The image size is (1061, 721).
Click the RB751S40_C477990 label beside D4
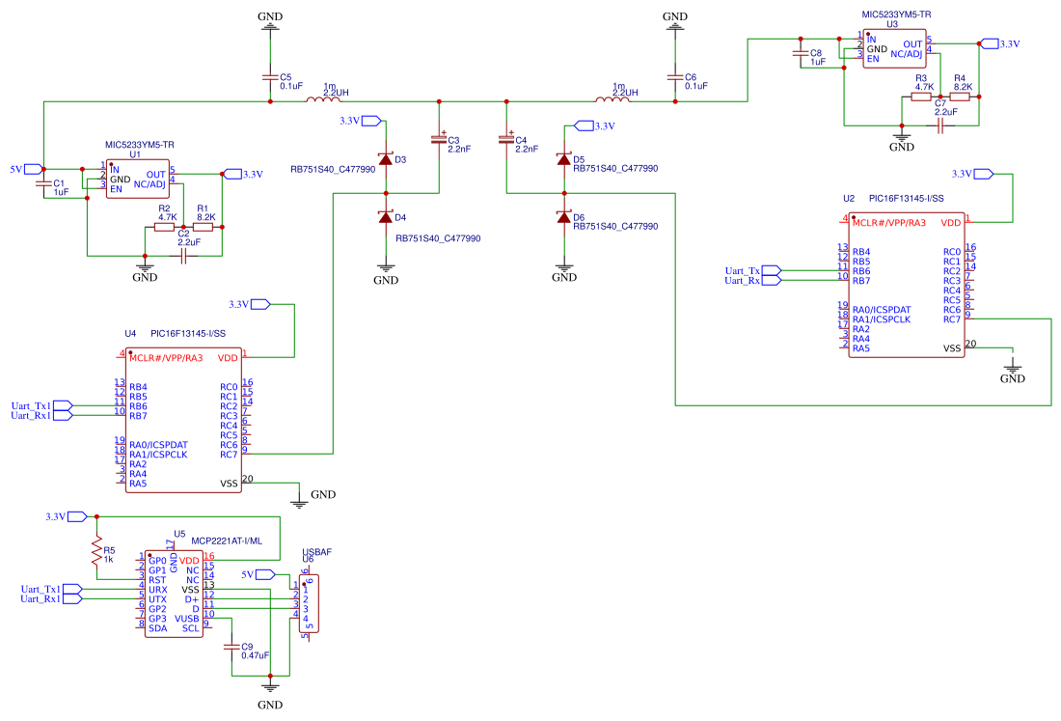tap(438, 238)
